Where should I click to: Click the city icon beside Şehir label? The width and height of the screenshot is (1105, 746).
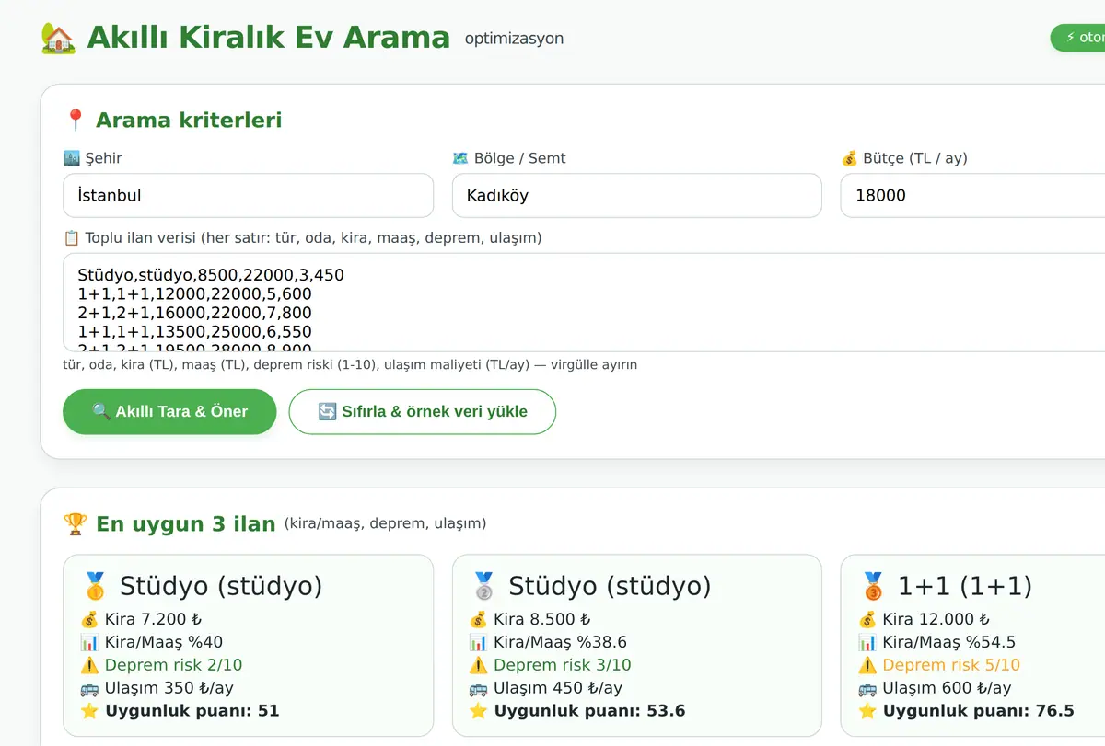72,158
